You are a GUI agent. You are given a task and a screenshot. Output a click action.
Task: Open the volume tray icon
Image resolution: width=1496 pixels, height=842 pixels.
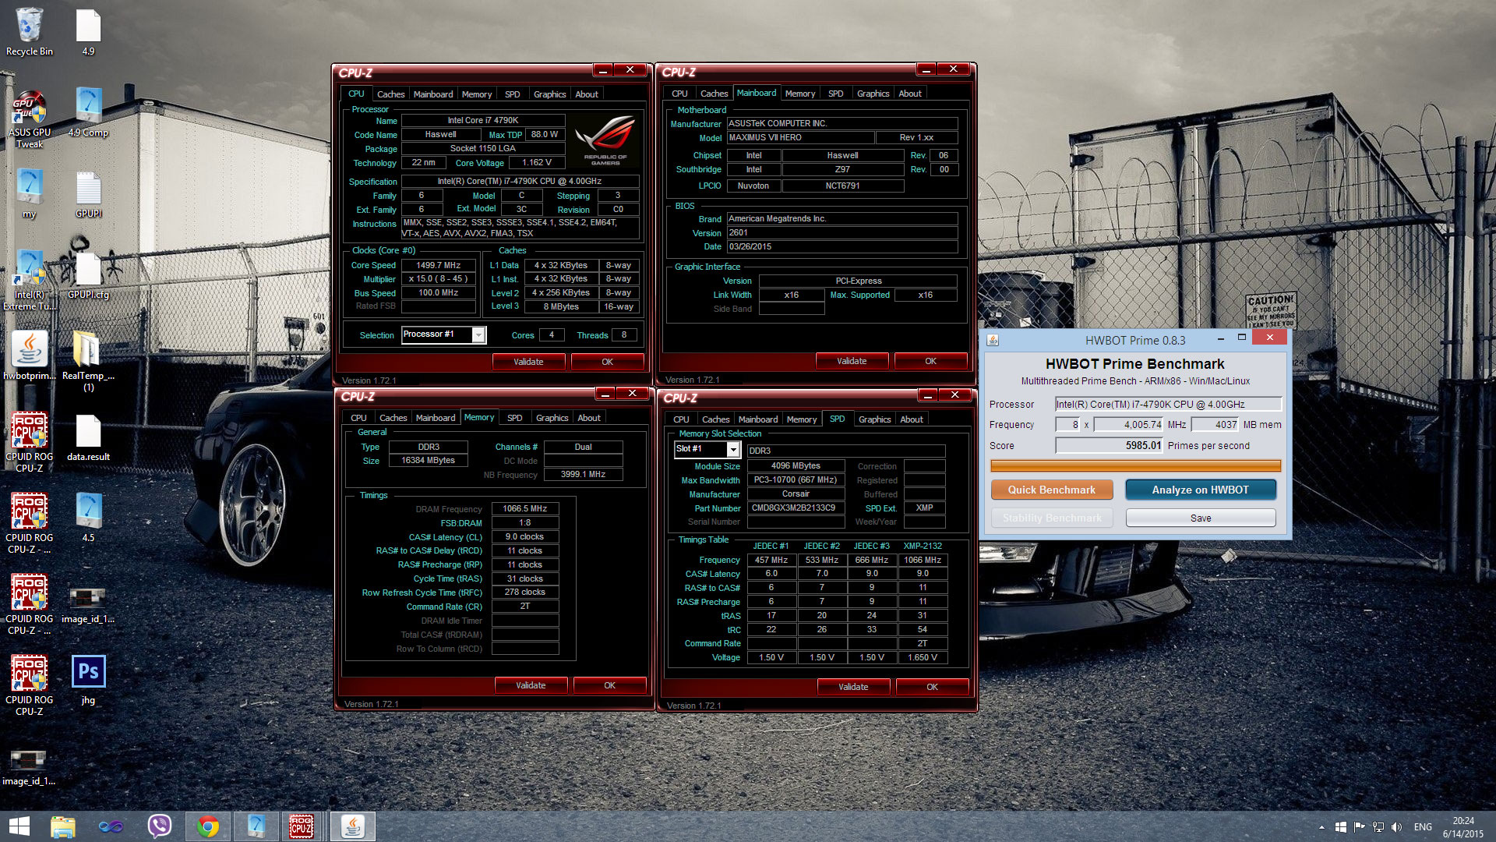(x=1397, y=827)
